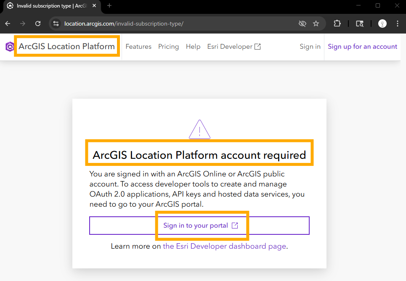Select the Invalid subscription type tab
Screen dimensions: 406x281
[52, 6]
